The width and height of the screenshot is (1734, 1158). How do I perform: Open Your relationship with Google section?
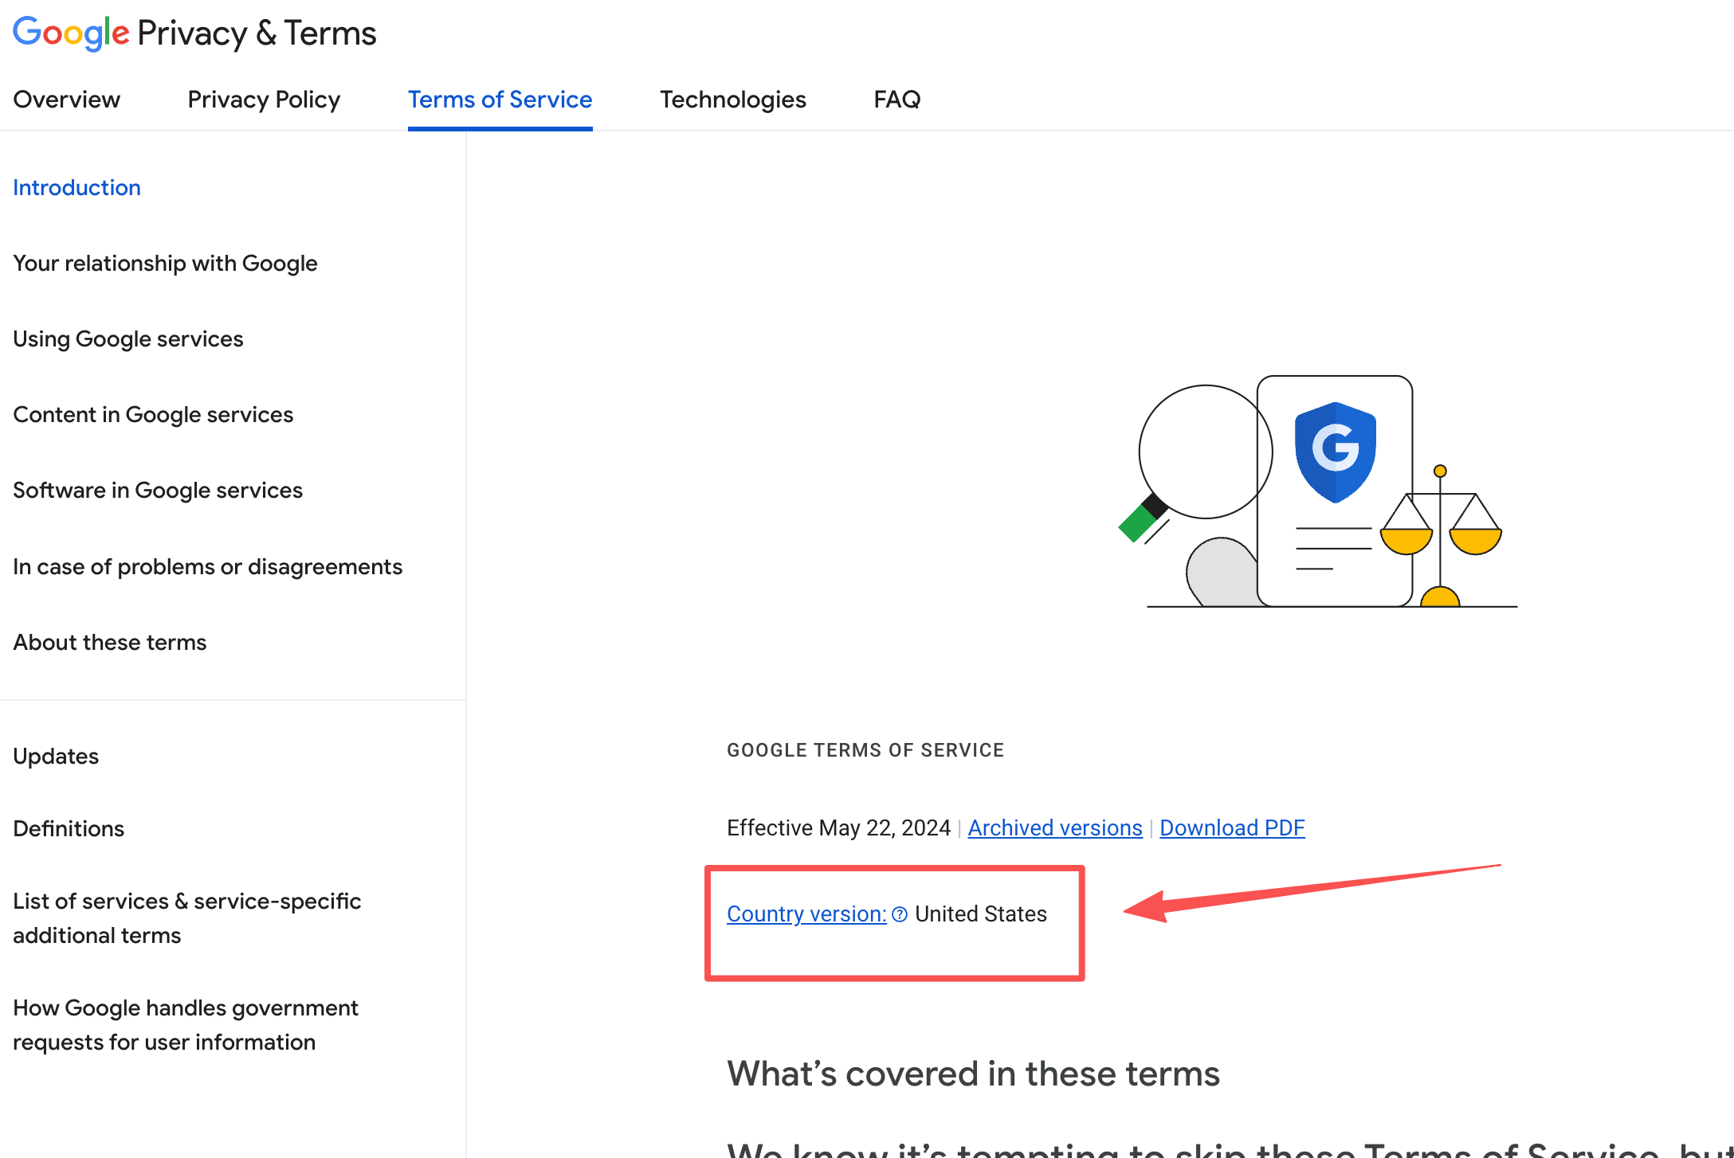point(166,264)
